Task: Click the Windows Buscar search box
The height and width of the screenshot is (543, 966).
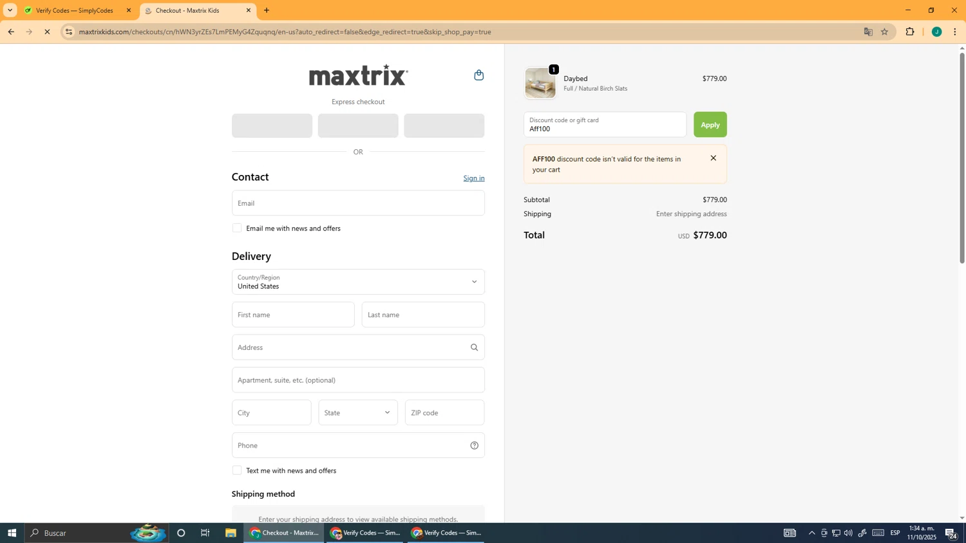Action: click(x=97, y=533)
